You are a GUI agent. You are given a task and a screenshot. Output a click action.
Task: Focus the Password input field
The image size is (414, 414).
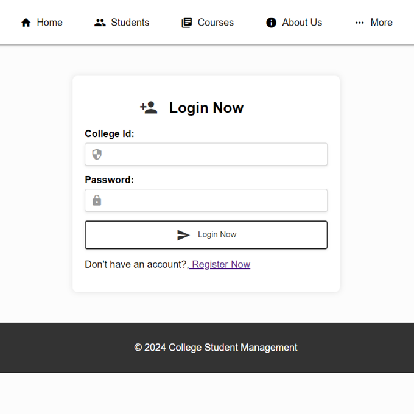pos(206,200)
